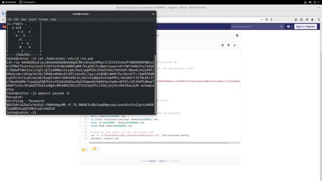The height and width of the screenshot is (181, 322).
Task: Open the Help menu in the terminal window
Action: pyautogui.click(x=53, y=19)
